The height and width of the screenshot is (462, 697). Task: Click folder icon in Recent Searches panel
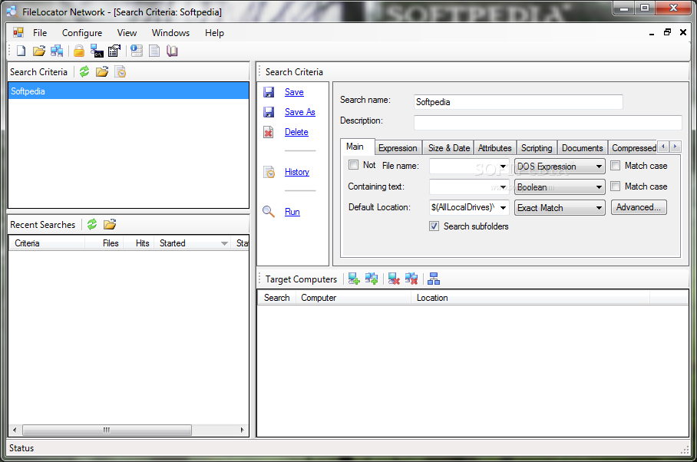tap(109, 224)
